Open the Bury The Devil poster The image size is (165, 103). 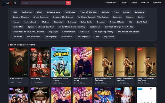click(18, 62)
